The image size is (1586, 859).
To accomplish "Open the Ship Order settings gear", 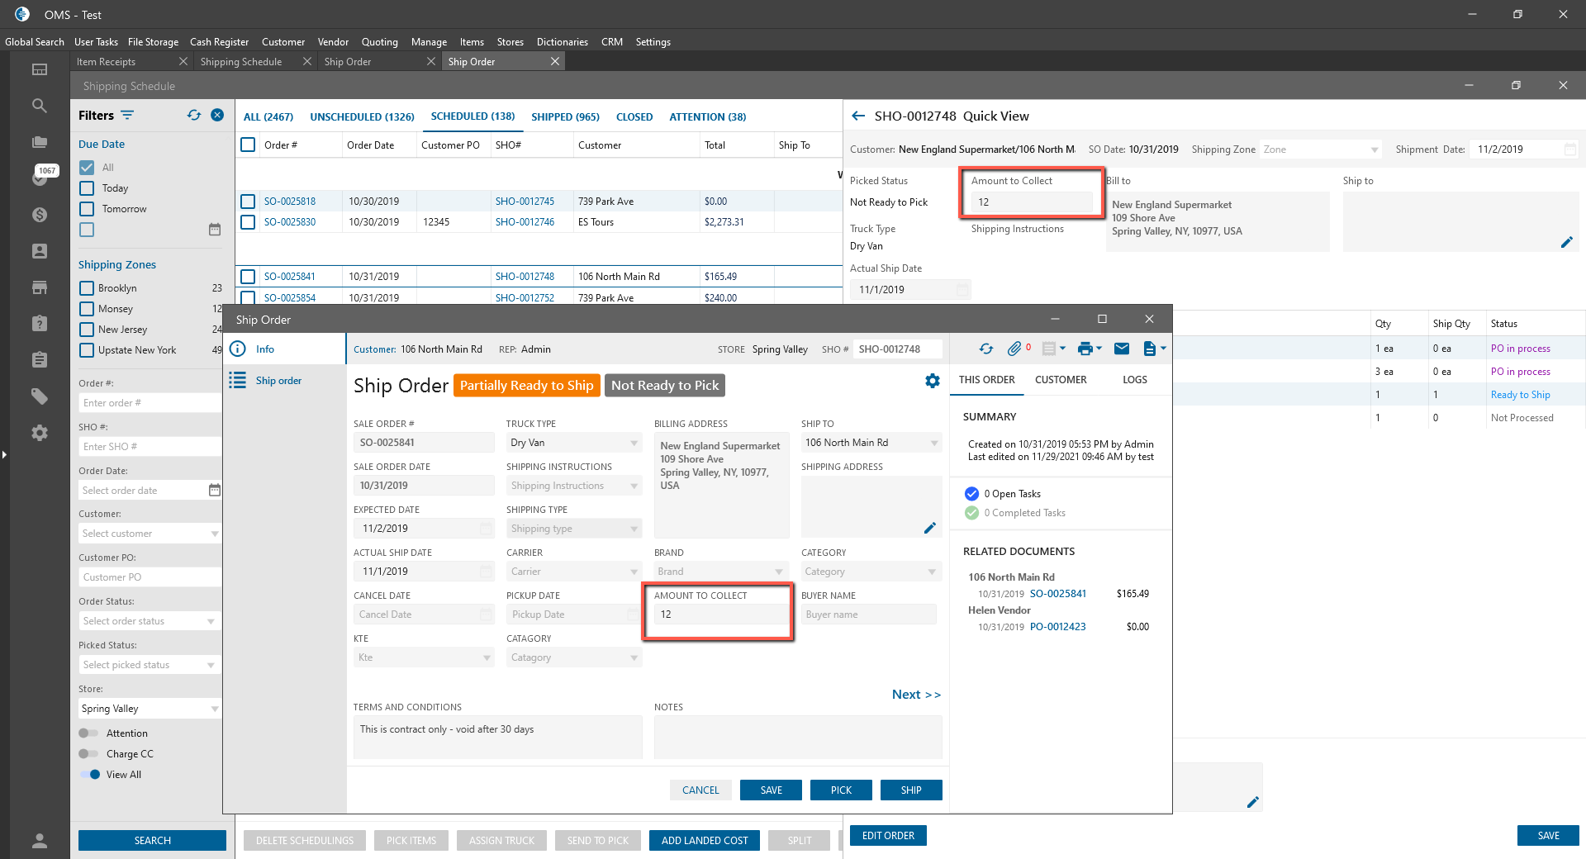I will click(x=933, y=381).
